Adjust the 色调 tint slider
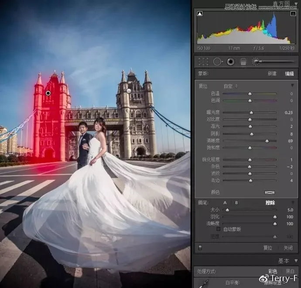This screenshot has width=301, height=288. pos(250,101)
